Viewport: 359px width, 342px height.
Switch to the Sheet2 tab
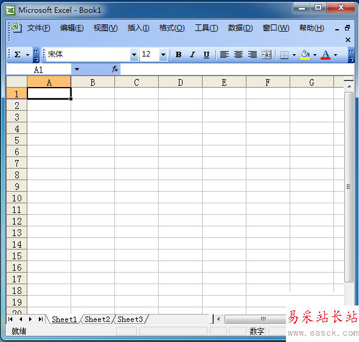tap(97, 319)
